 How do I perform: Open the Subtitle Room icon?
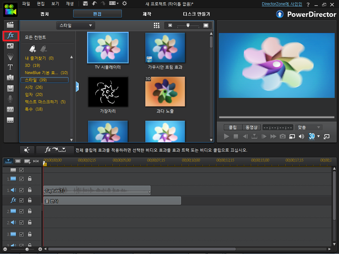(10, 120)
